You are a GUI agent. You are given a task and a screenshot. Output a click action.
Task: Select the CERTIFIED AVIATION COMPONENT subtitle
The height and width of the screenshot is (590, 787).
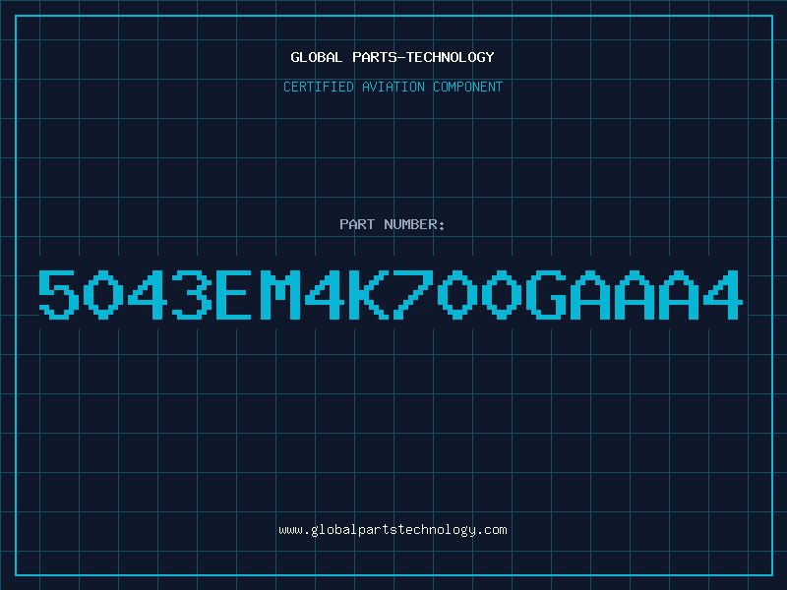click(x=393, y=87)
